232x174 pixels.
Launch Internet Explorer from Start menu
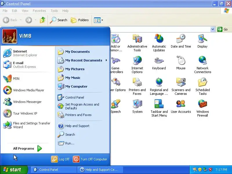coord(27,53)
